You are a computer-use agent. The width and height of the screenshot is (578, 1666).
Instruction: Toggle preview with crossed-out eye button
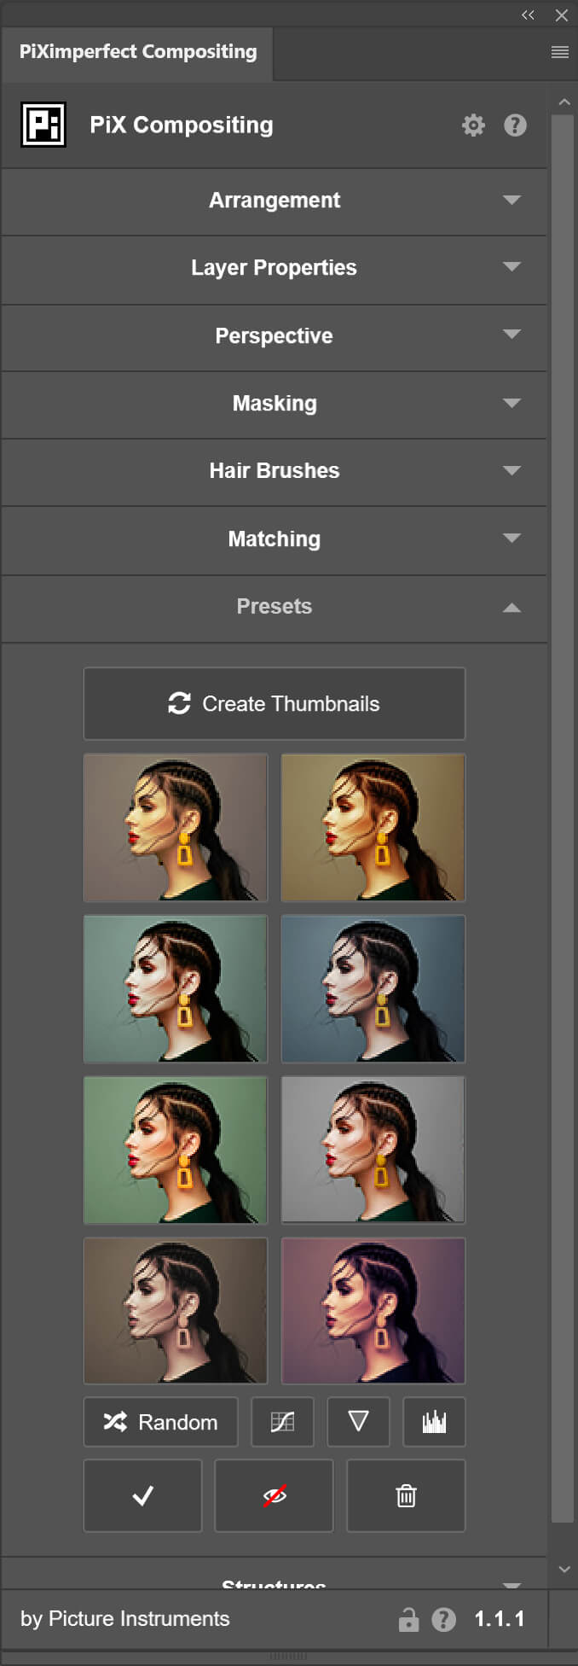(274, 1495)
